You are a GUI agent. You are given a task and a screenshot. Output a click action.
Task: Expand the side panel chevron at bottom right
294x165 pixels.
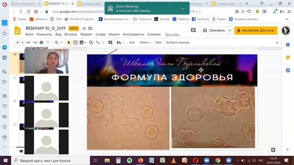tap(288, 149)
